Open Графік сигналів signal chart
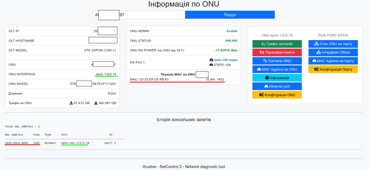370x170 pixels. [x=277, y=44]
